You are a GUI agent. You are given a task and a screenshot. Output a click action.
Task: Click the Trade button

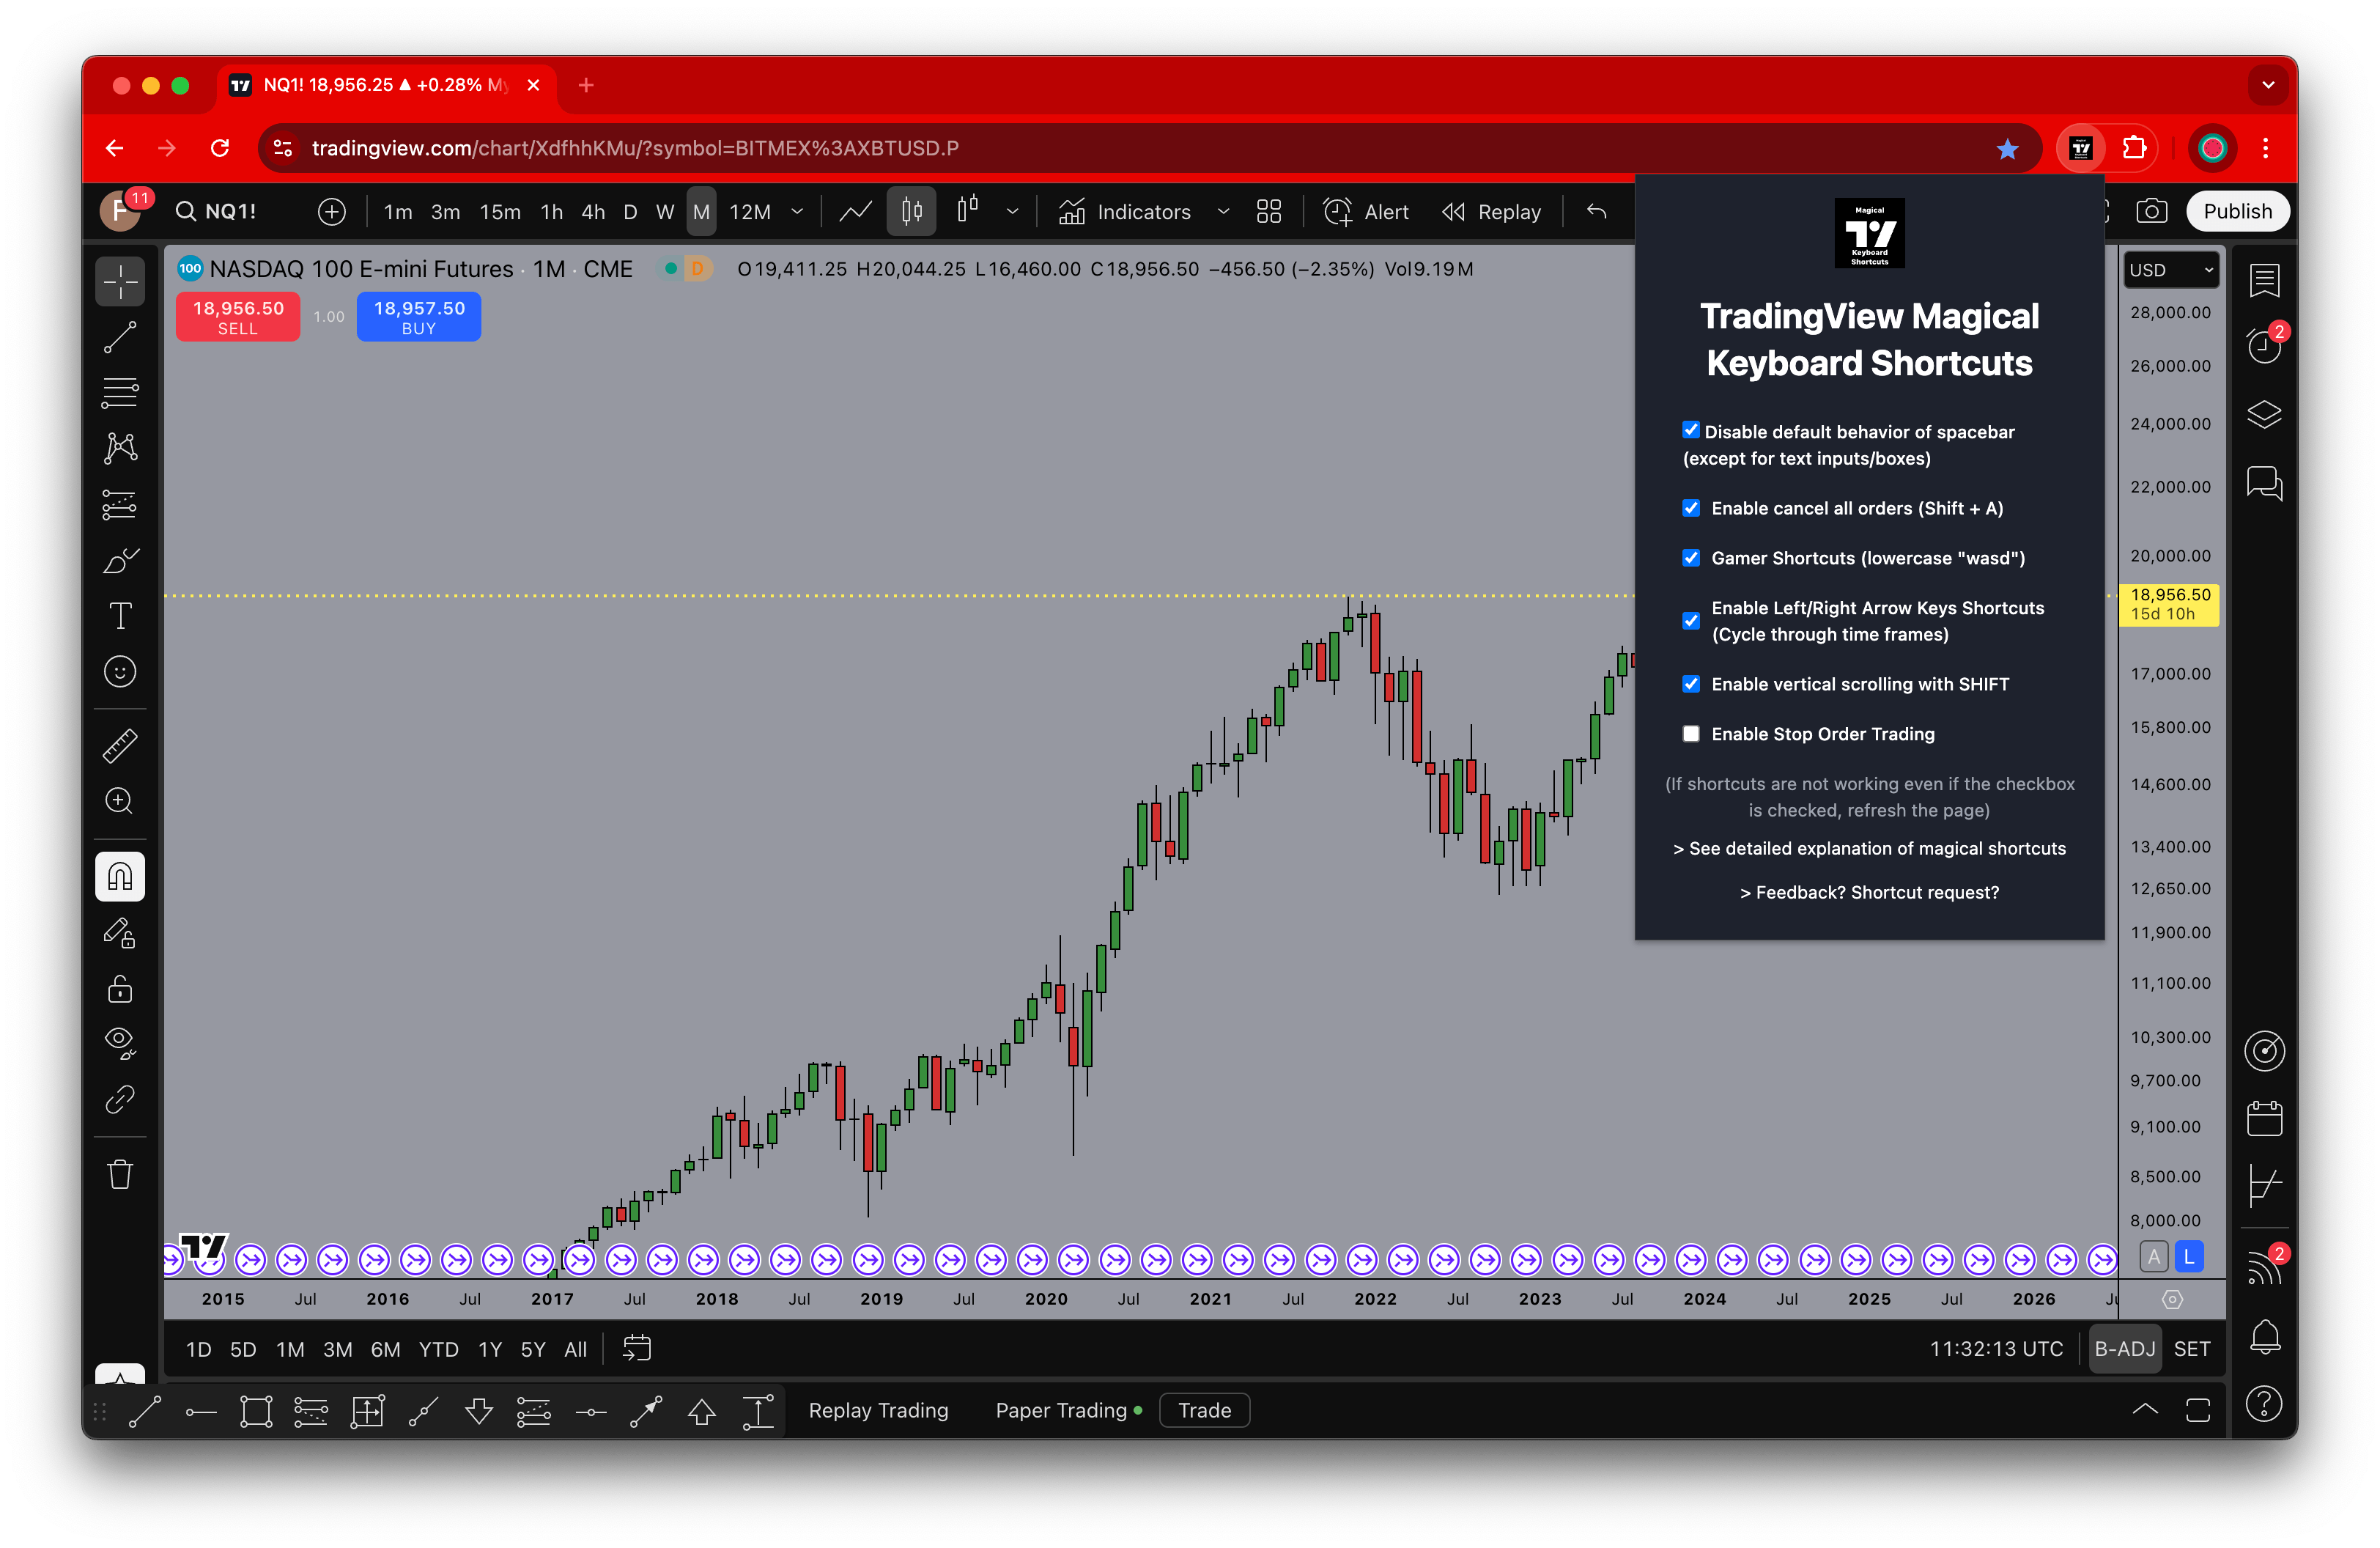point(1204,1410)
